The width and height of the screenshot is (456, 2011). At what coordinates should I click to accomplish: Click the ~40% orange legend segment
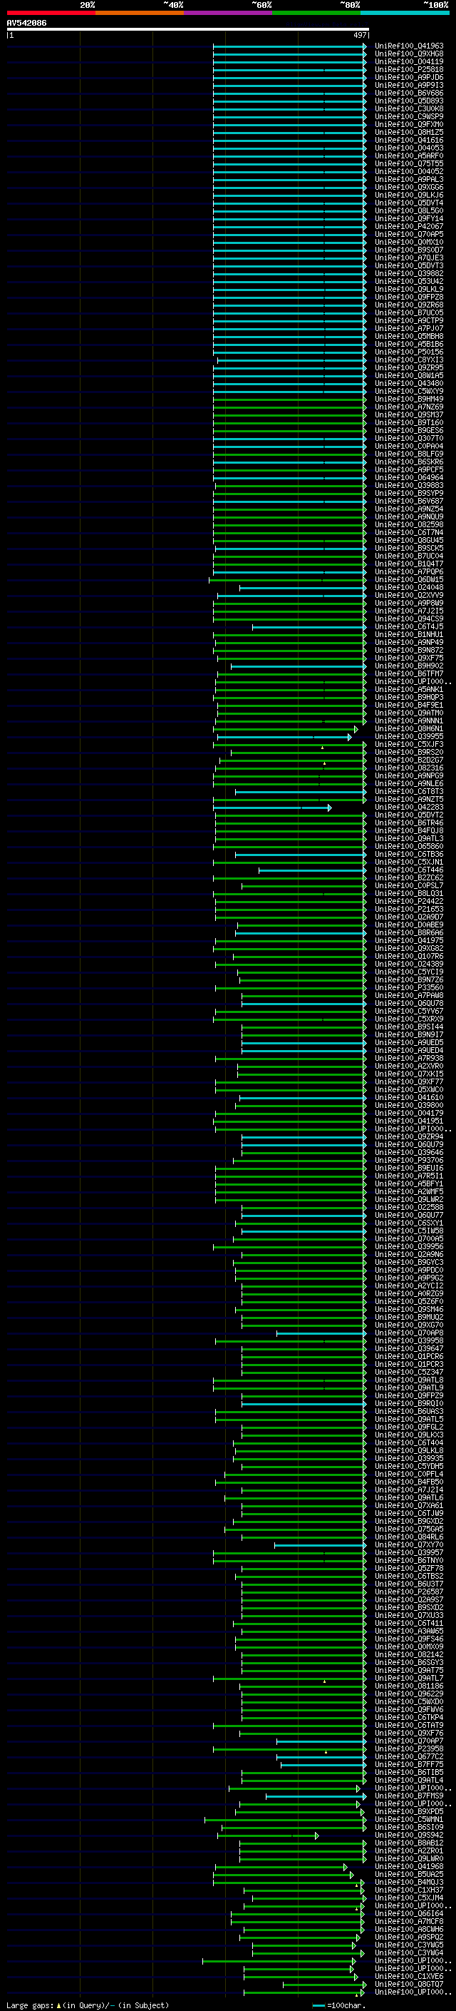140,14
